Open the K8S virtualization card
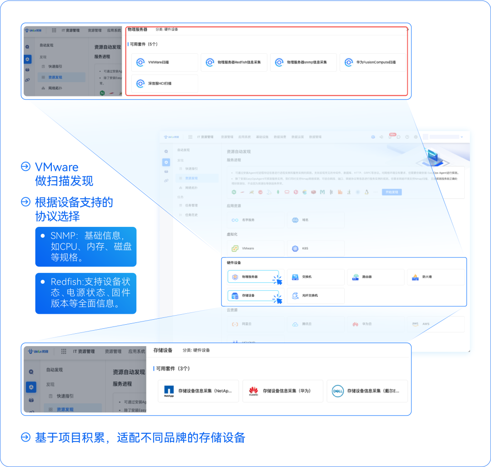The image size is (491, 467). (316, 248)
